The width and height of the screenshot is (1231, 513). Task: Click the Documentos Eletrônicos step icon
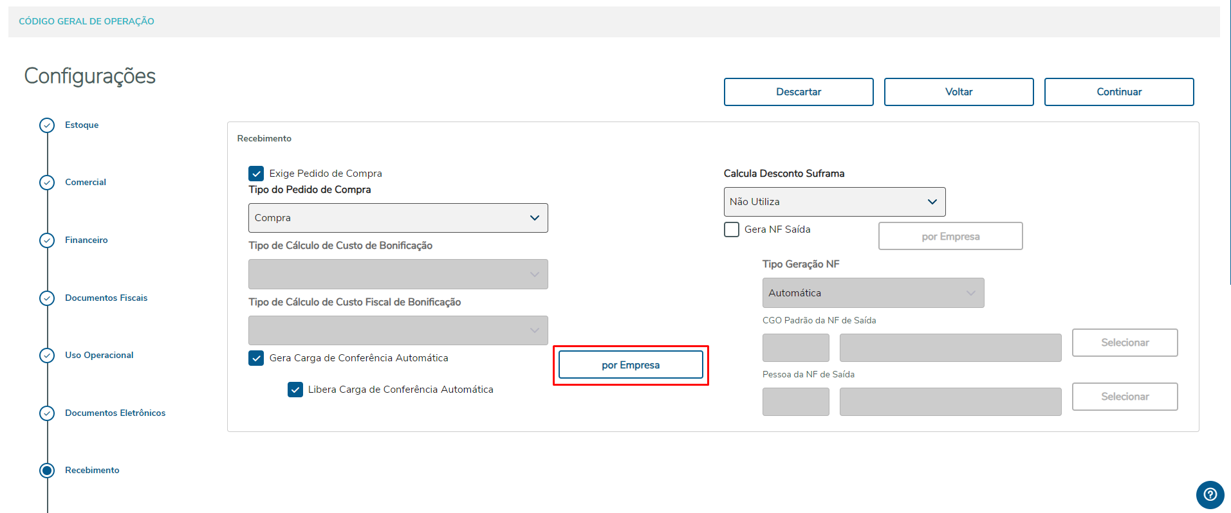tap(47, 413)
